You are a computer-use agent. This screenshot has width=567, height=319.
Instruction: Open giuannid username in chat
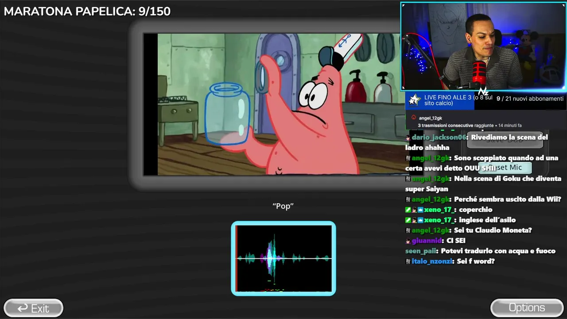tap(427, 241)
